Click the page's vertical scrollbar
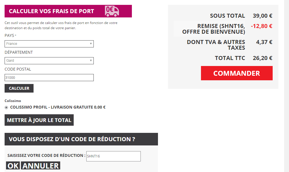This screenshot has height=172, width=289. [286, 86]
